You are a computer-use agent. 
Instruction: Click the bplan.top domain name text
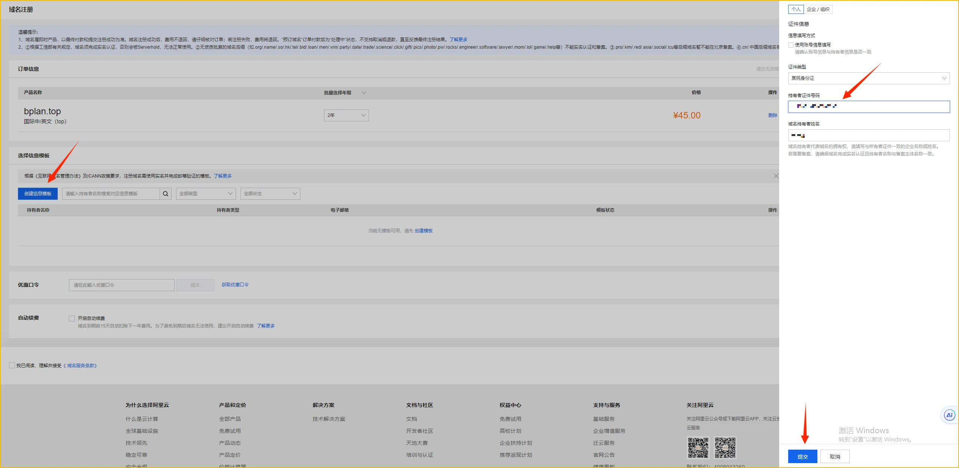pyautogui.click(x=42, y=111)
